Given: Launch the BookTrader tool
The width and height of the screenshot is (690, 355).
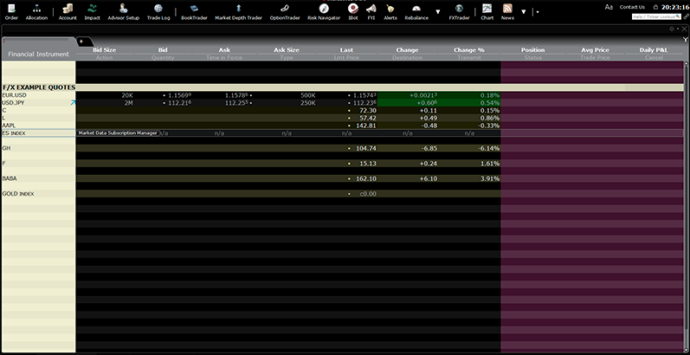Looking at the screenshot, I should pos(195,11).
